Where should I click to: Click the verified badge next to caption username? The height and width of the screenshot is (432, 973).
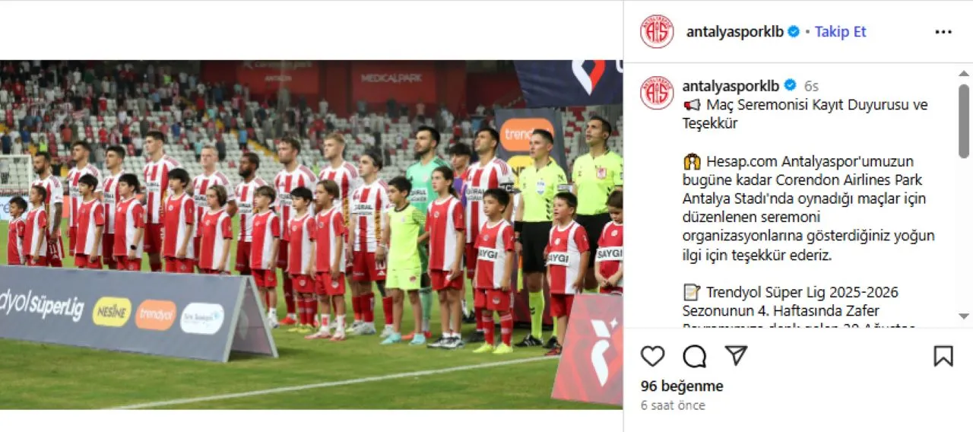coord(790,85)
